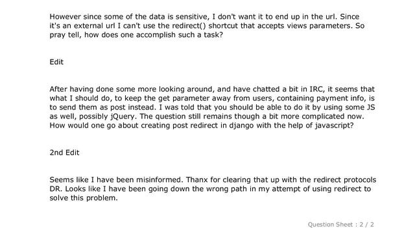This screenshot has height=233, width=415.
Task: Click the 'Edit' heading text
Action: point(56,62)
